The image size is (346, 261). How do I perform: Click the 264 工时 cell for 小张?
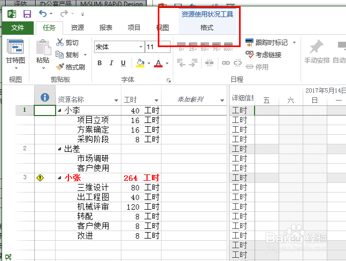tap(141, 178)
